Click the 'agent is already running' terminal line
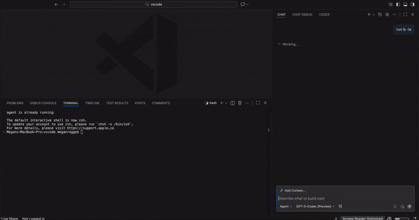The height and width of the screenshot is (220, 419). coord(30,113)
